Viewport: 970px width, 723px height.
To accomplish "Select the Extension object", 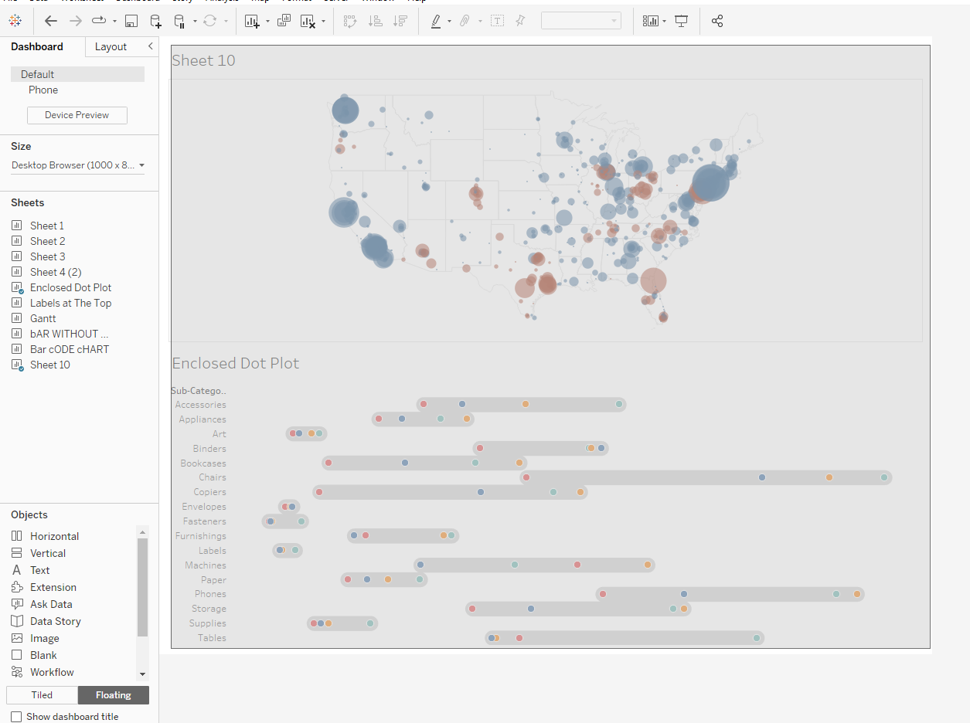I will 53,587.
